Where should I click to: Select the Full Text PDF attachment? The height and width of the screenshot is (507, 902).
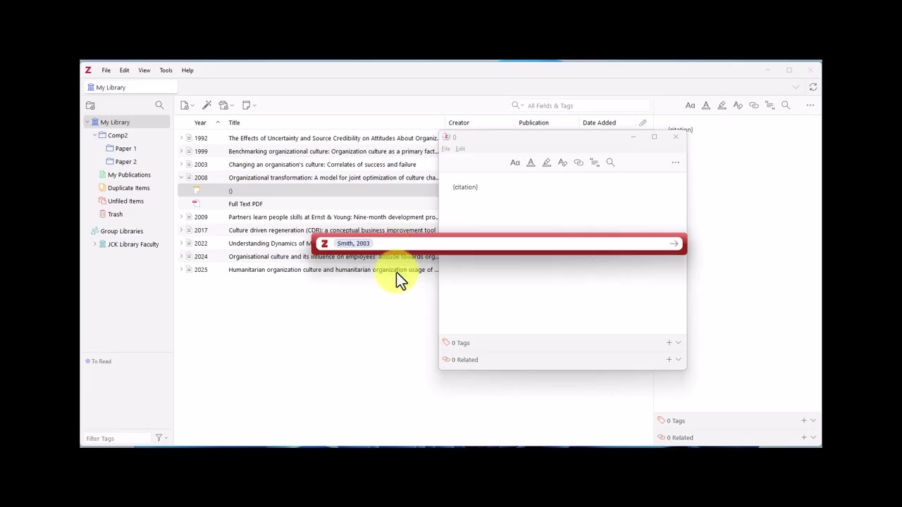pyautogui.click(x=245, y=204)
